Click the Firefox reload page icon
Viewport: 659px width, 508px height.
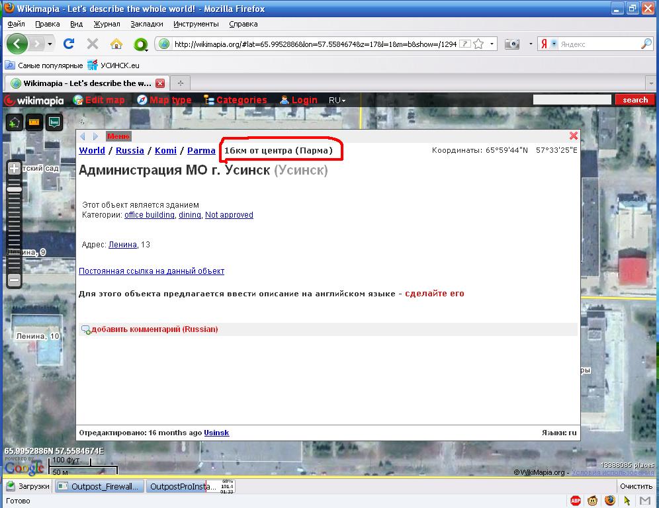(x=68, y=44)
